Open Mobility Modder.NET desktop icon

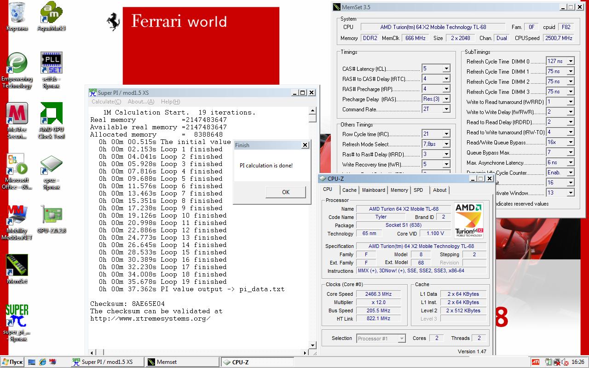17,222
